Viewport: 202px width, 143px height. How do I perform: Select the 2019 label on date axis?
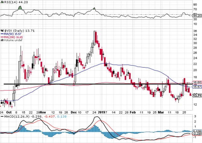pyautogui.click(x=101, y=112)
